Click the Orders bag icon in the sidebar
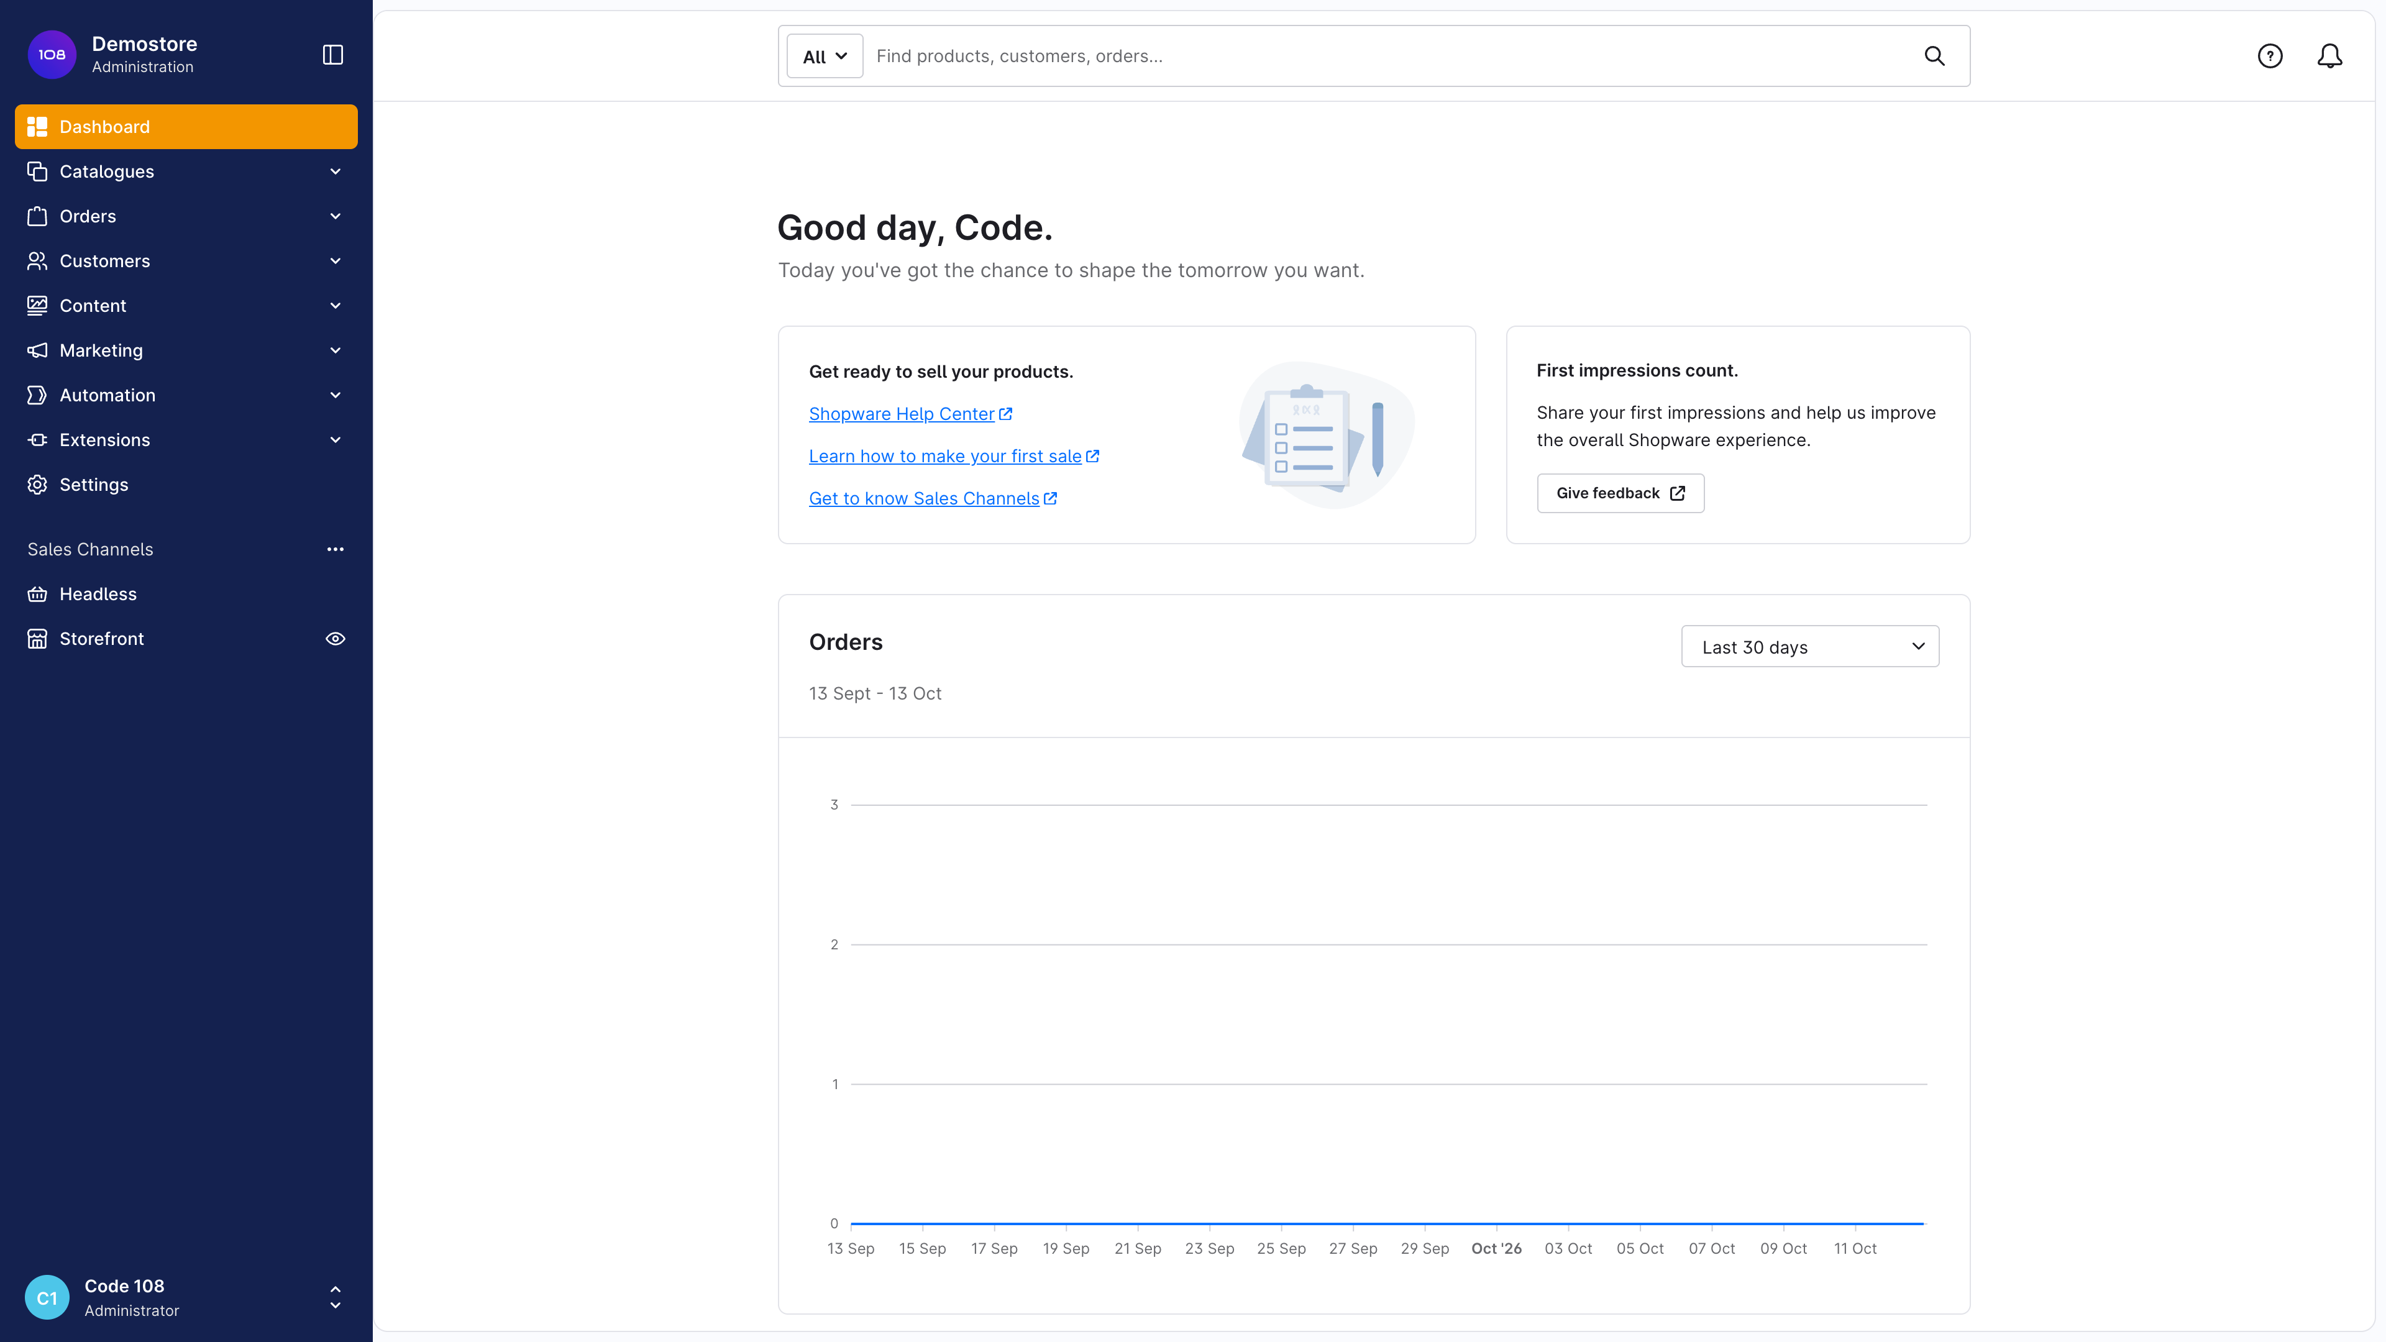 tap(37, 216)
